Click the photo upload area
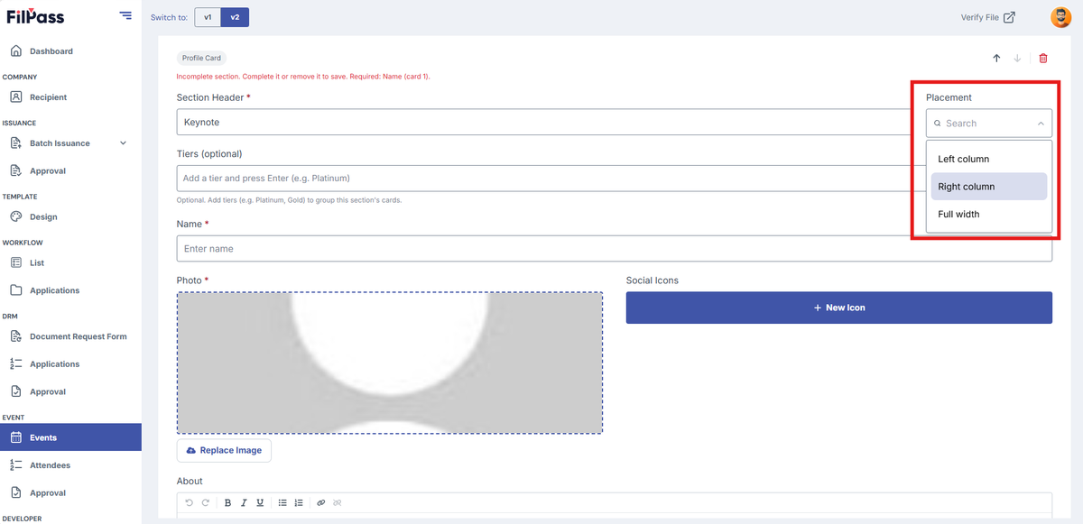Image resolution: width=1083 pixels, height=524 pixels. 390,363
